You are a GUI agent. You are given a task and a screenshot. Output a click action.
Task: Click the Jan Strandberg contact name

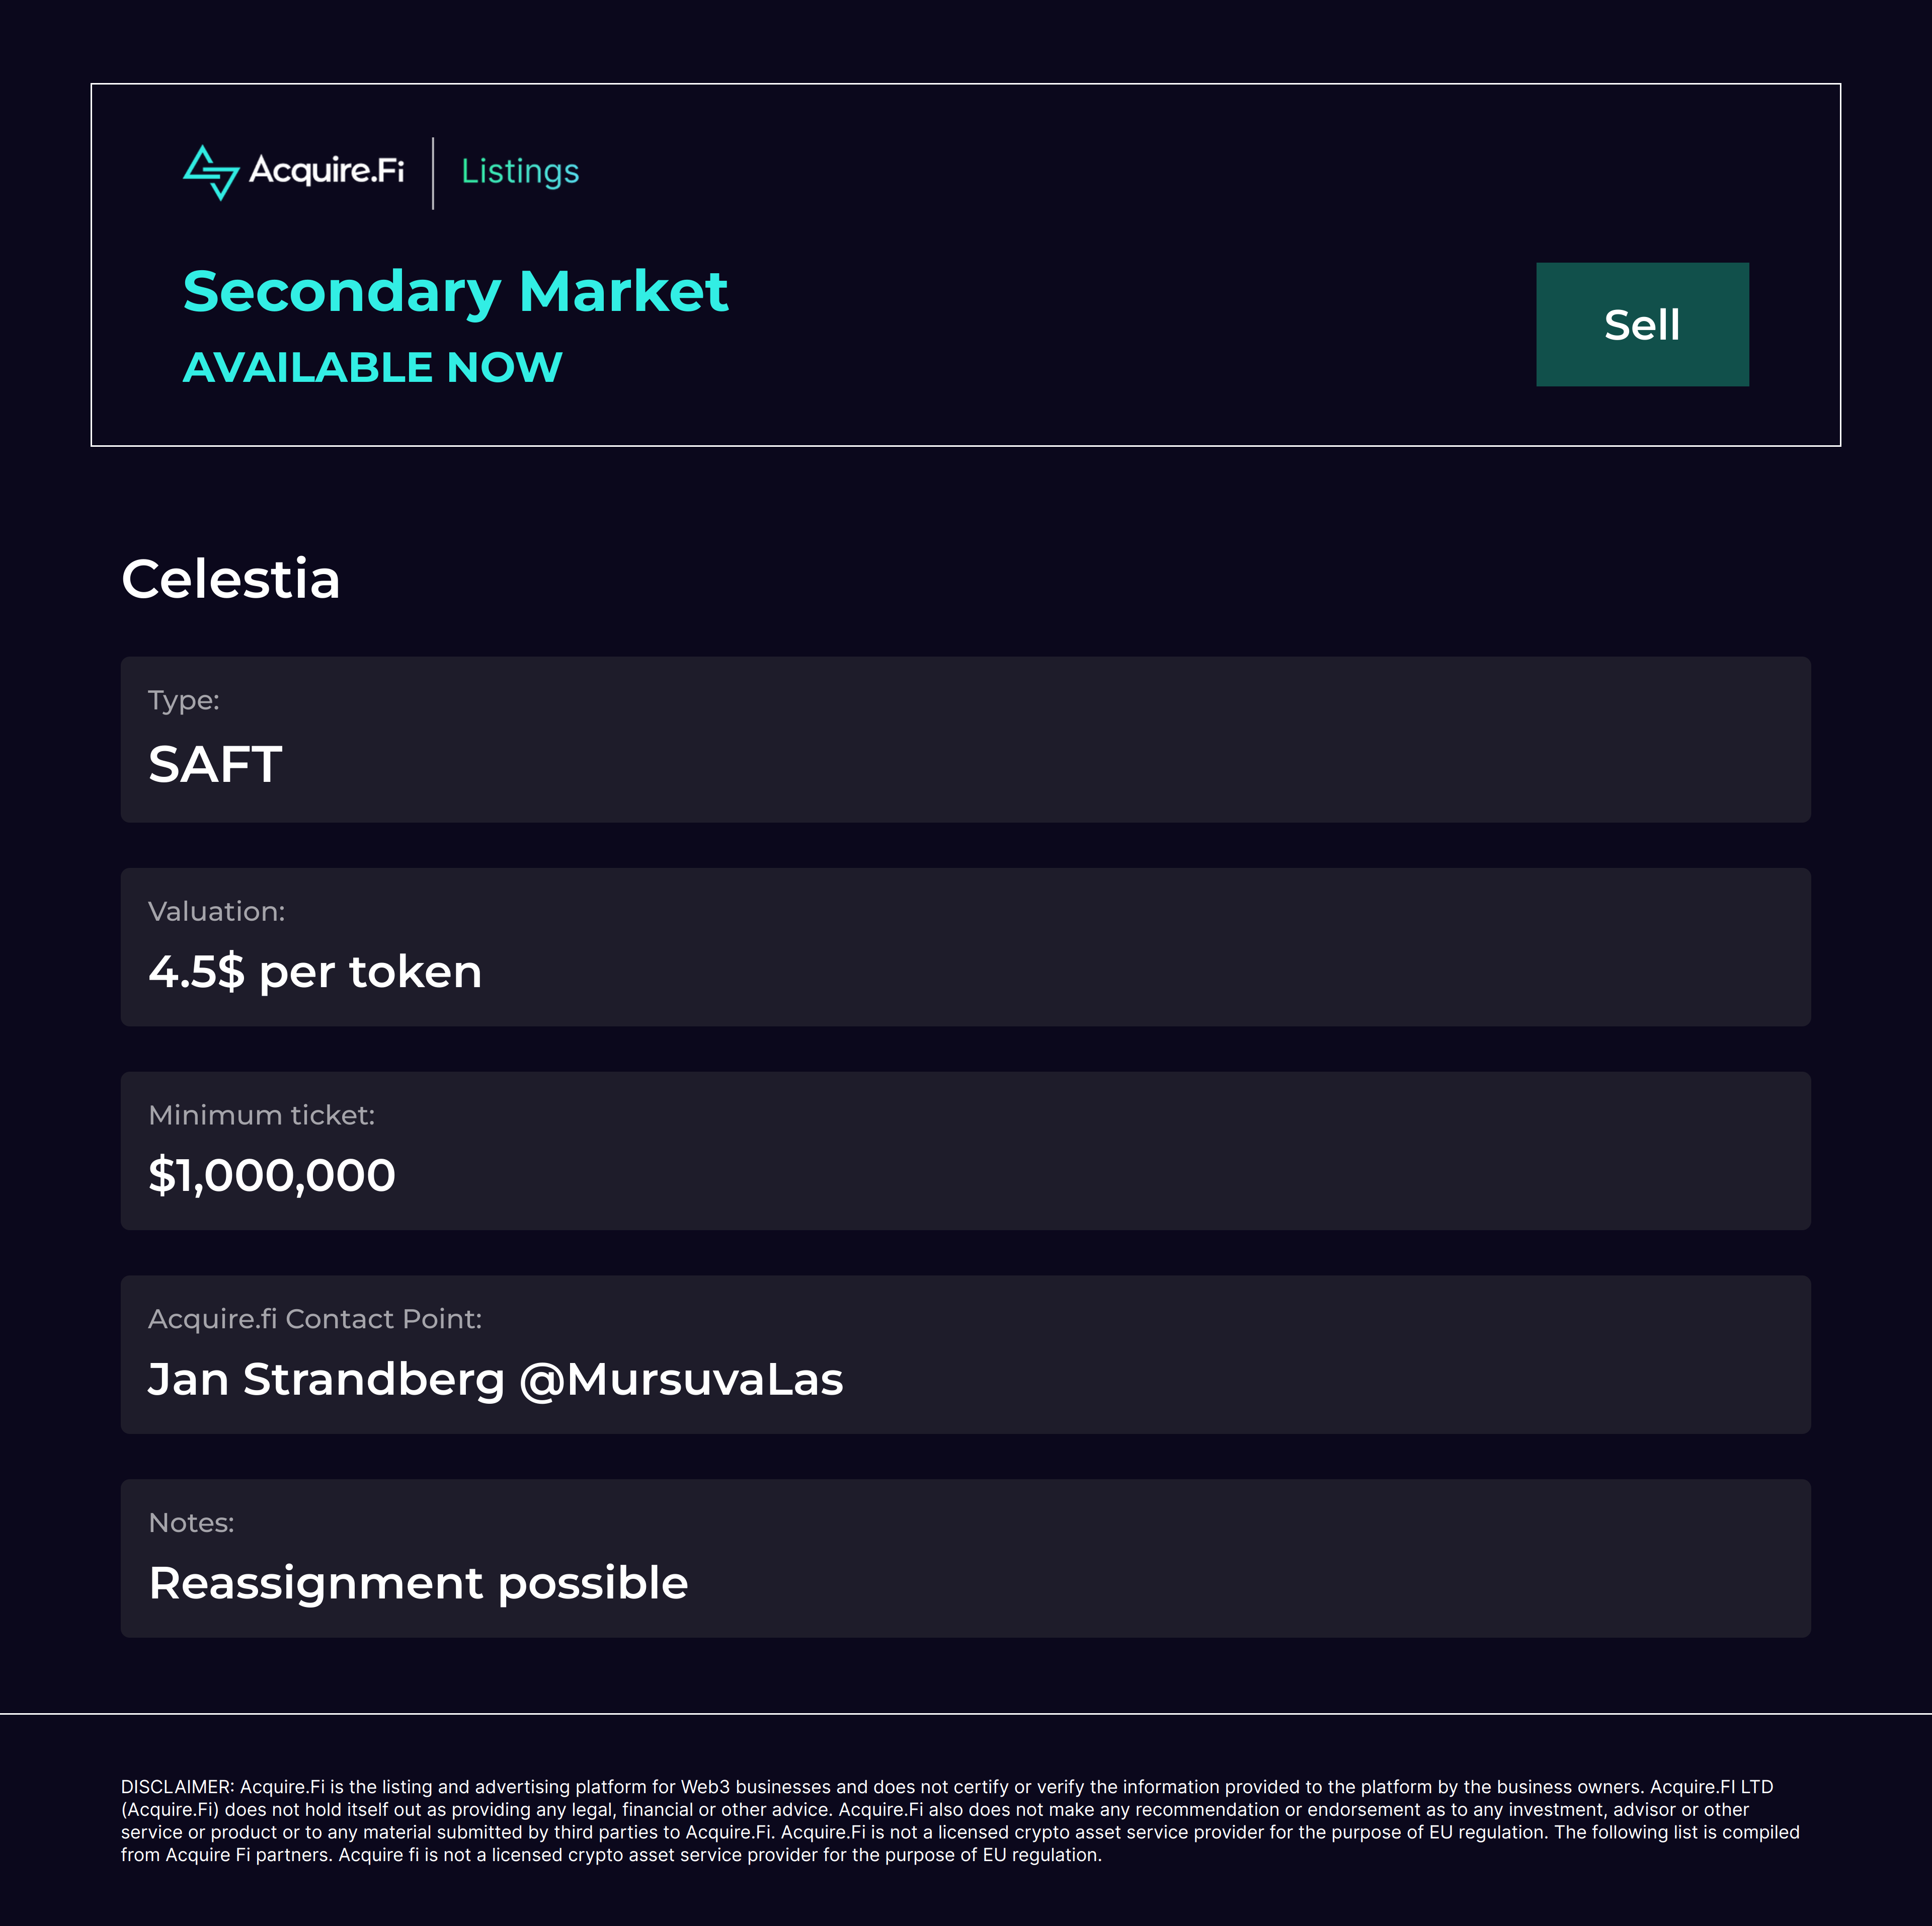326,1379
